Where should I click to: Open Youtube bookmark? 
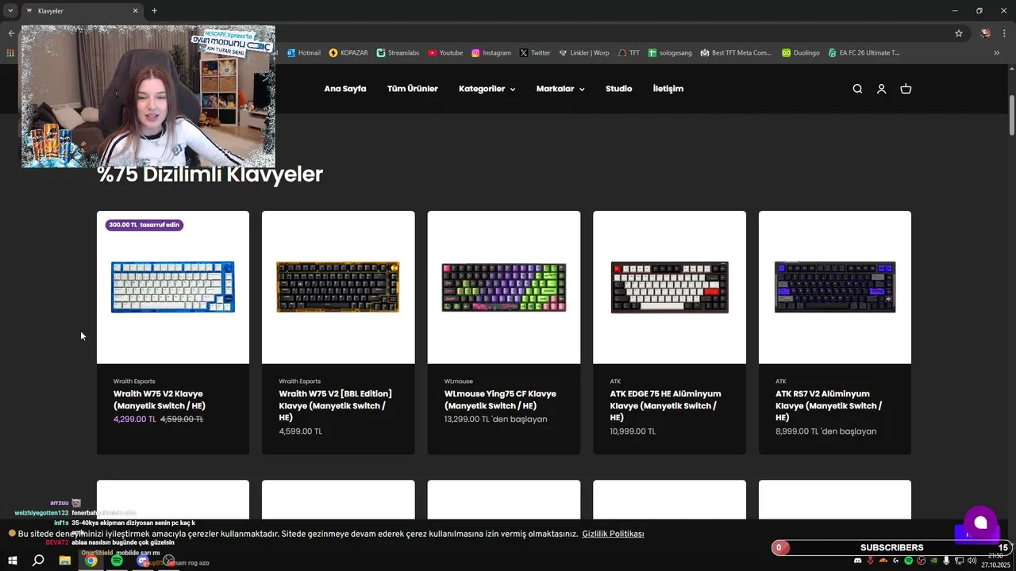pyautogui.click(x=445, y=53)
